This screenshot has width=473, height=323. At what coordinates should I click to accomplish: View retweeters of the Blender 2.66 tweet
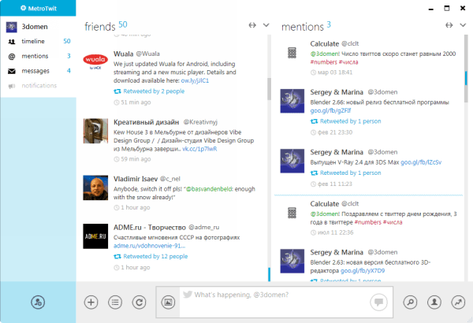350,121
